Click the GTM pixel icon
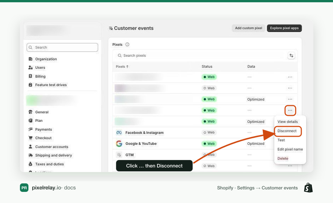The height and width of the screenshot is (203, 333). tap(119, 155)
